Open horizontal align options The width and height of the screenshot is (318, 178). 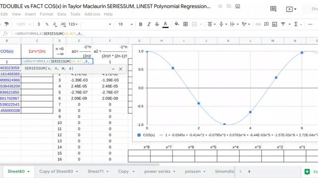(211, 24)
